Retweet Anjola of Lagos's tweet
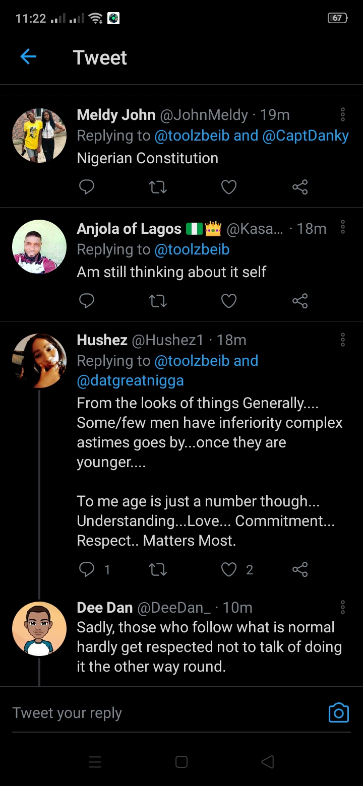This screenshot has width=363, height=786. pyautogui.click(x=158, y=301)
